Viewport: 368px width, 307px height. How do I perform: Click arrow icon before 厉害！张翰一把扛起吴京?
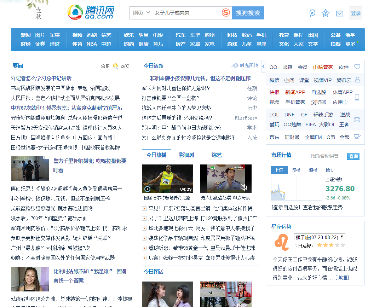click(144, 258)
